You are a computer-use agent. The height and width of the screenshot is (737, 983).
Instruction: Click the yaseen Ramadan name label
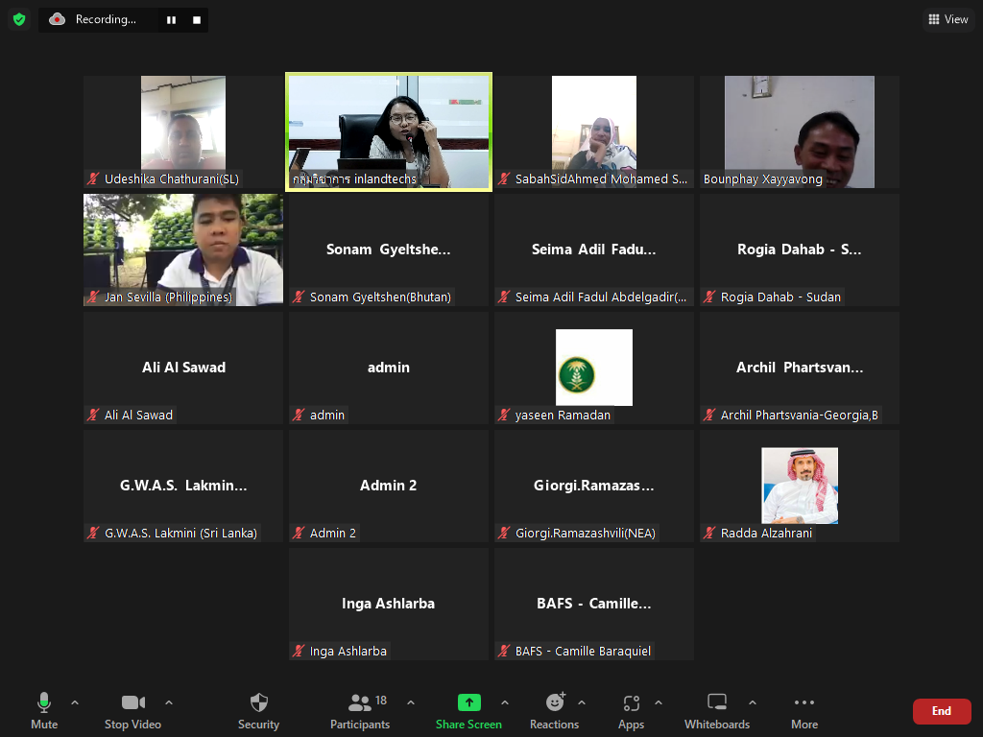click(563, 416)
